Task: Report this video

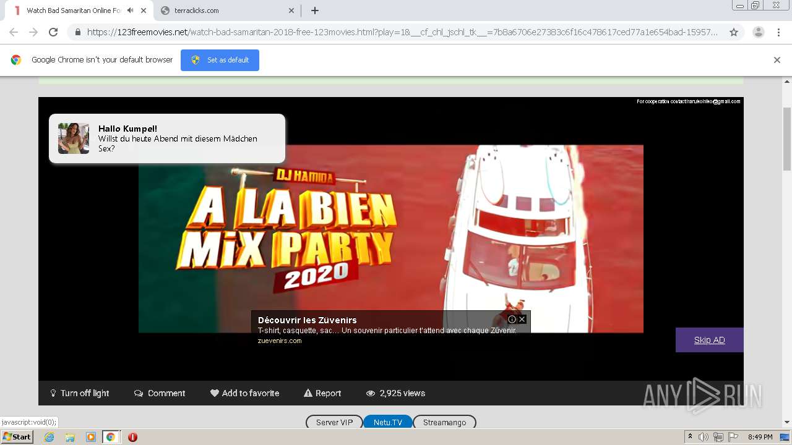Action: pos(322,393)
